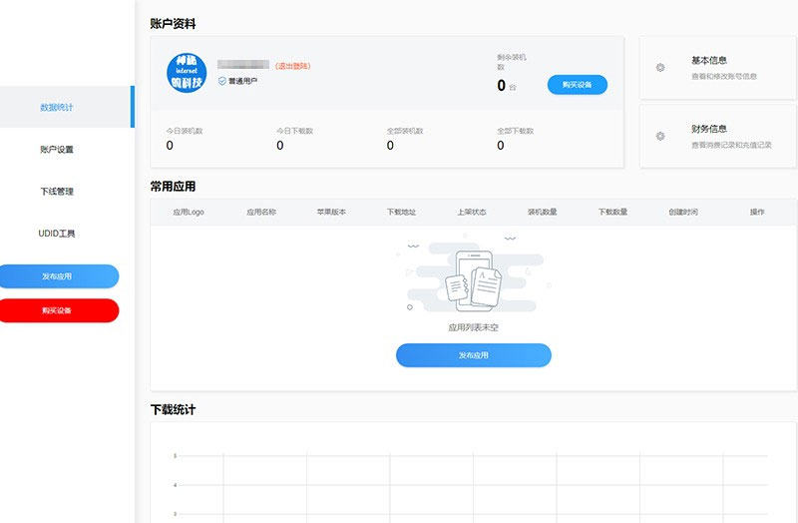Click the 应用名称 column header

pyautogui.click(x=261, y=212)
